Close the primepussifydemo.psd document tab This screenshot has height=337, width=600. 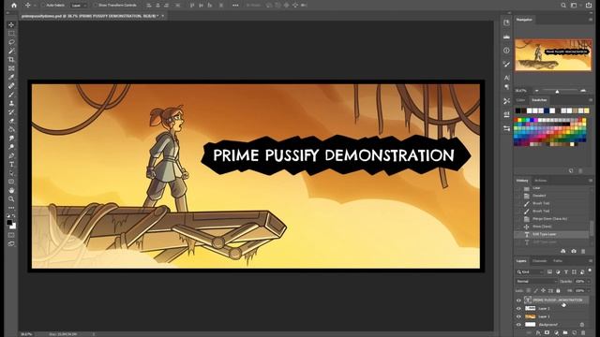(163, 16)
